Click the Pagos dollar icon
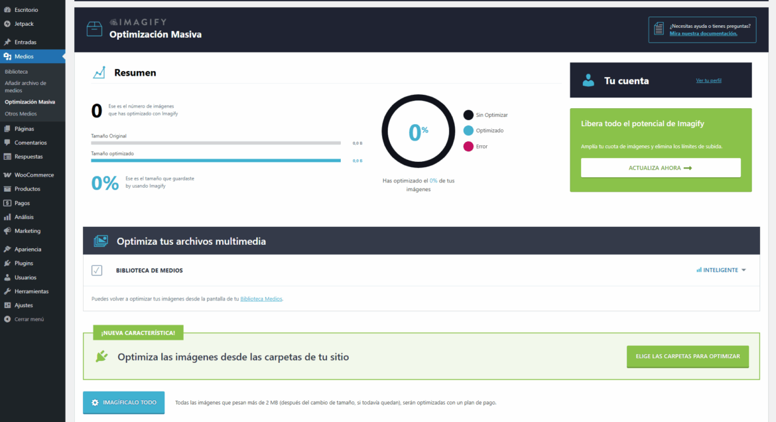 tap(7, 203)
